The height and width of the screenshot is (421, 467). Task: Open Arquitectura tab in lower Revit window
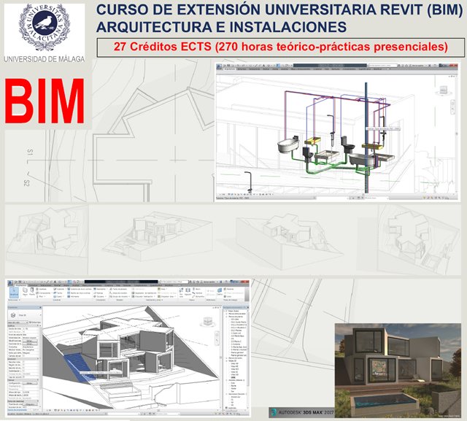(21, 285)
